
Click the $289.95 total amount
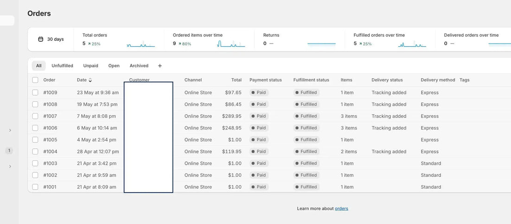pyautogui.click(x=232, y=116)
